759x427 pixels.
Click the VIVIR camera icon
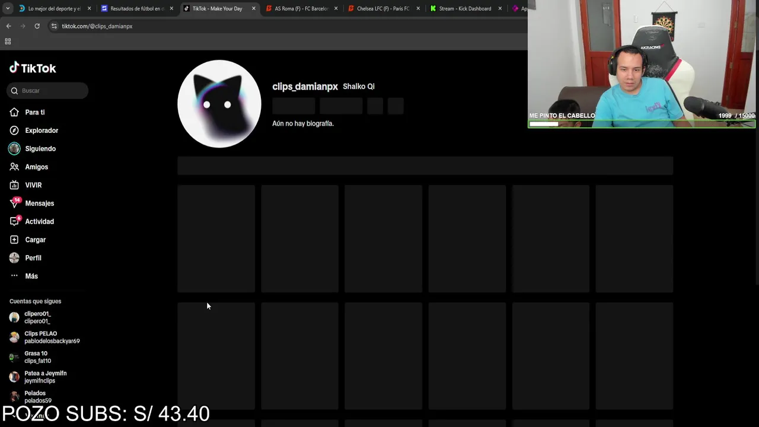coord(14,185)
